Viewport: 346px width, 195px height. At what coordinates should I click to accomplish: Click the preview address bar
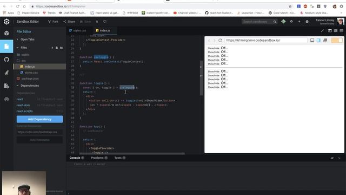(266, 41)
